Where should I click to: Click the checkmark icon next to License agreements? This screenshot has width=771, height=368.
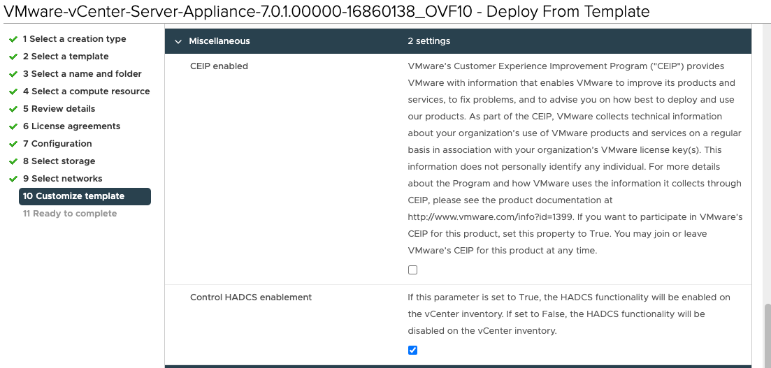click(13, 126)
